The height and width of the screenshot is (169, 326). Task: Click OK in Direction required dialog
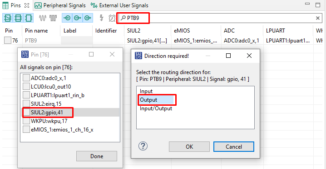pyautogui.click(x=189, y=147)
